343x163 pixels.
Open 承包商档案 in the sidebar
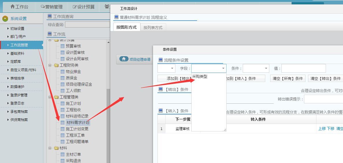tap(19, 111)
